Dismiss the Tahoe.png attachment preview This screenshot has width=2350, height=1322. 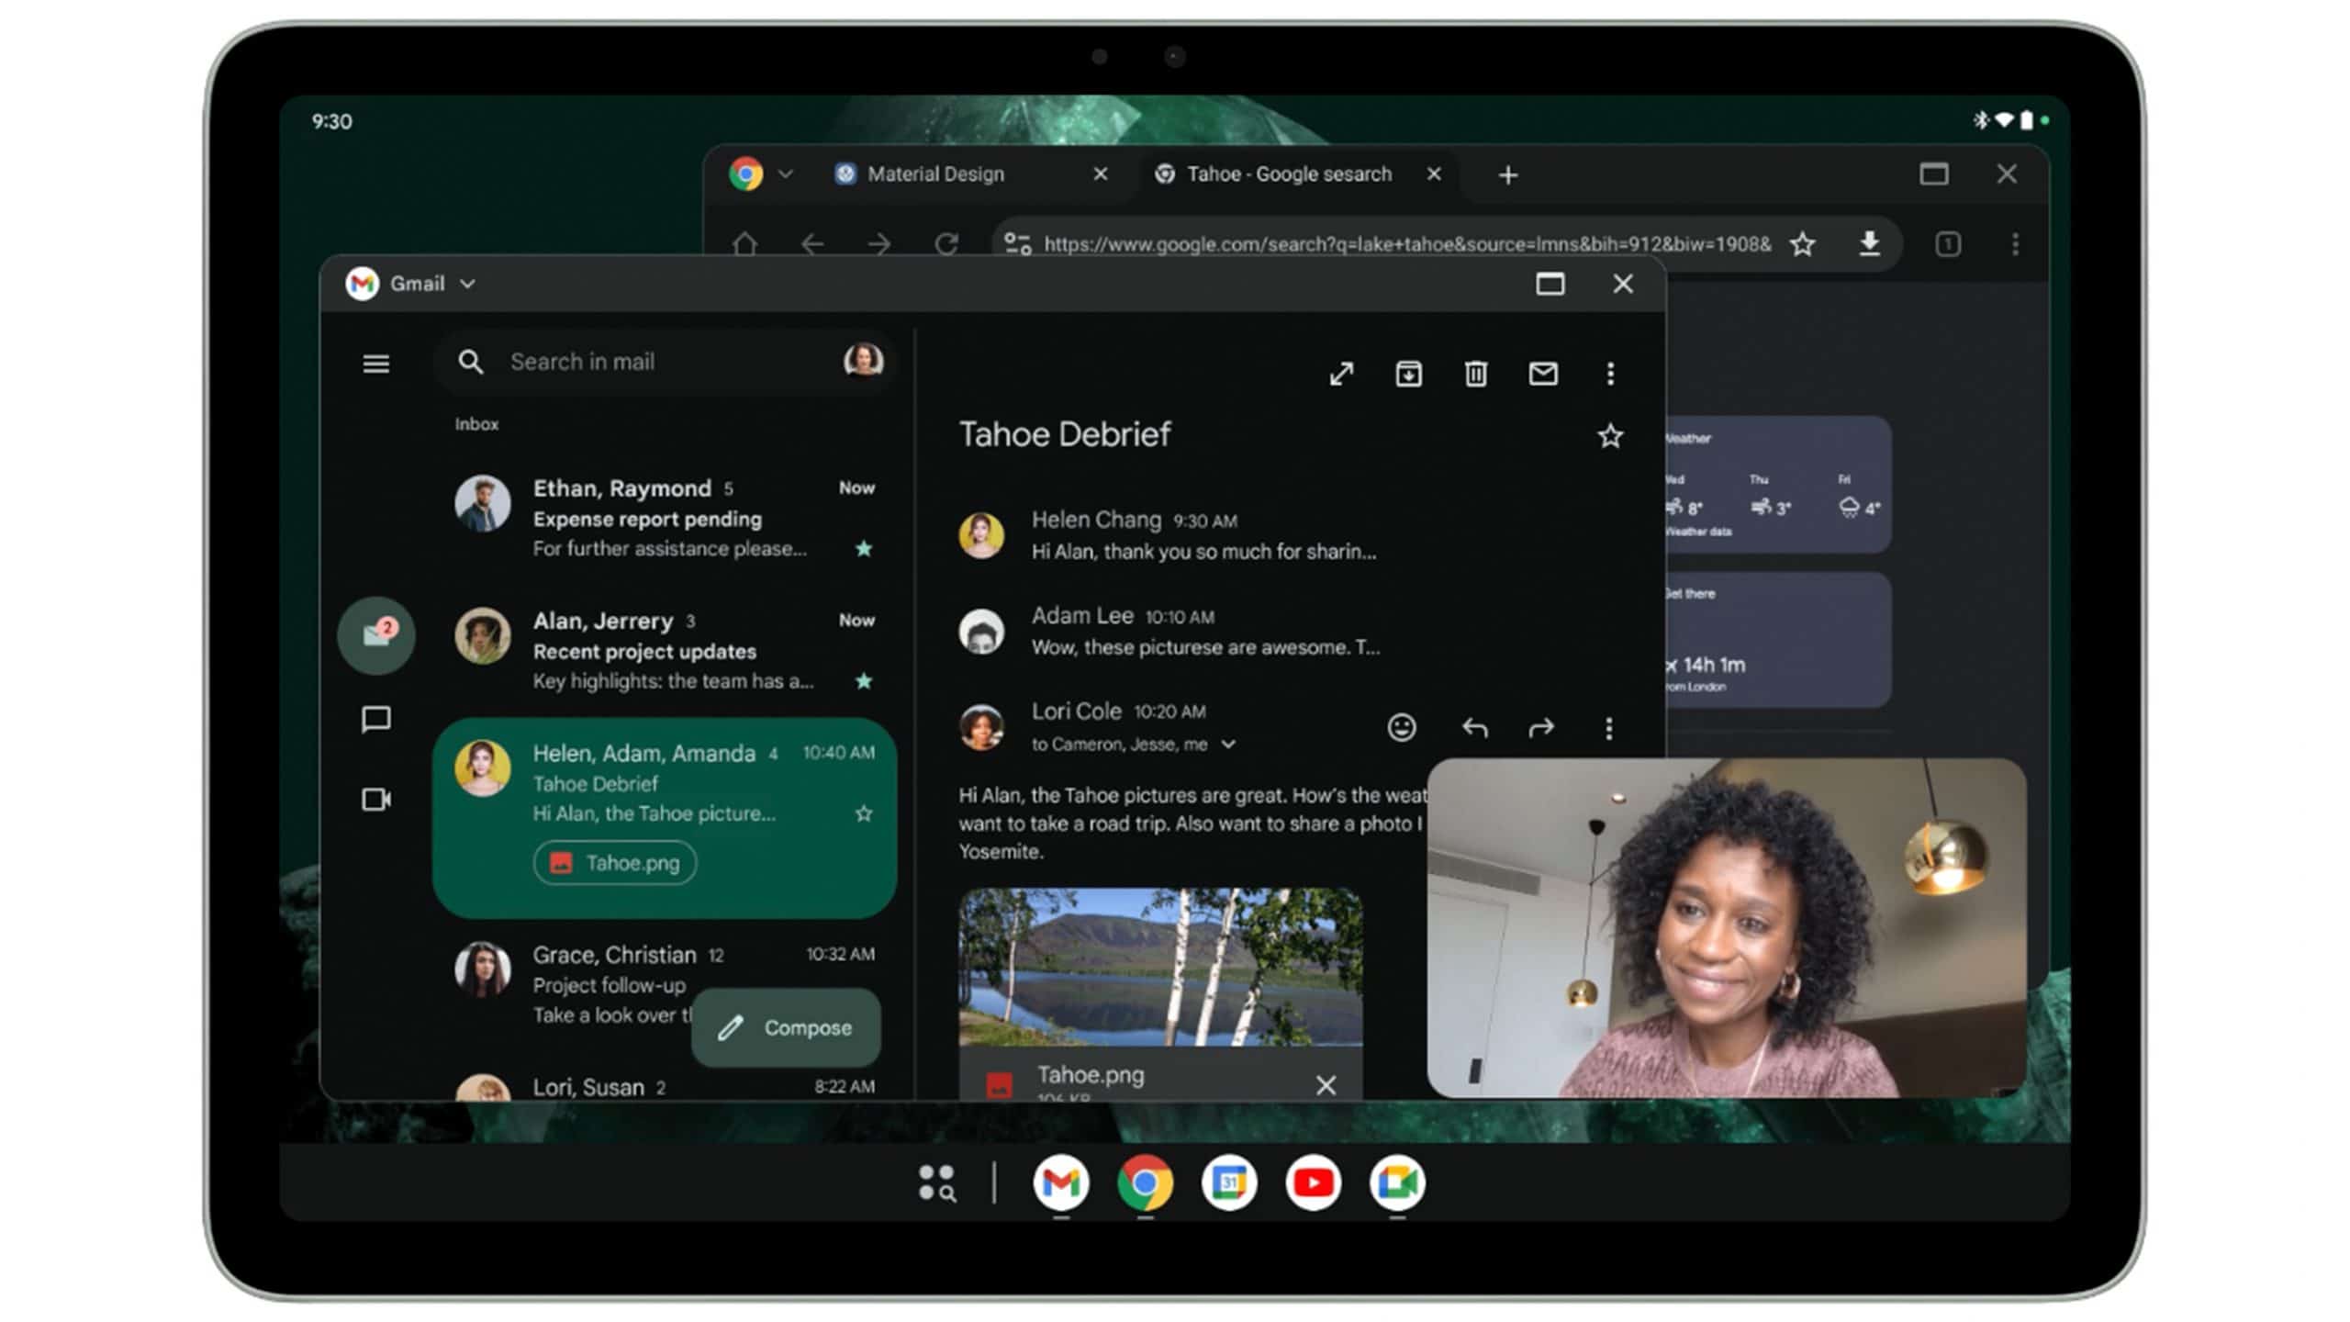click(x=1326, y=1085)
